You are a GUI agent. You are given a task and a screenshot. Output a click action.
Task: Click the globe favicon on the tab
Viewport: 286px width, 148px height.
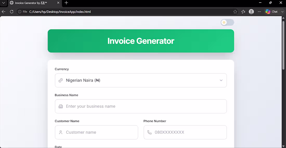12,3
